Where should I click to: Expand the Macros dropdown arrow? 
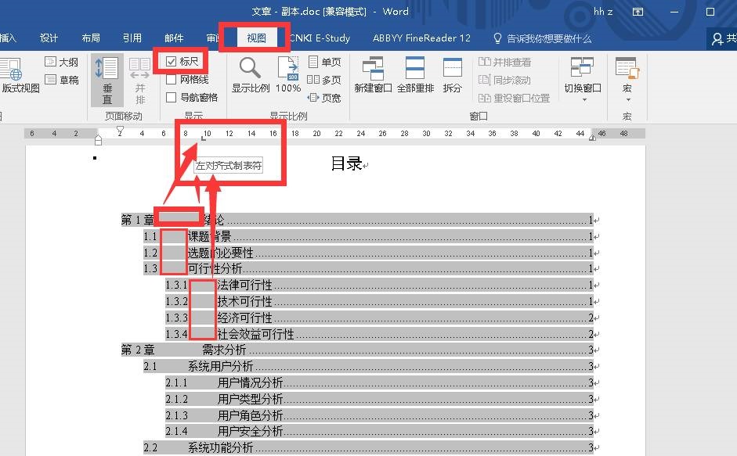(x=628, y=99)
